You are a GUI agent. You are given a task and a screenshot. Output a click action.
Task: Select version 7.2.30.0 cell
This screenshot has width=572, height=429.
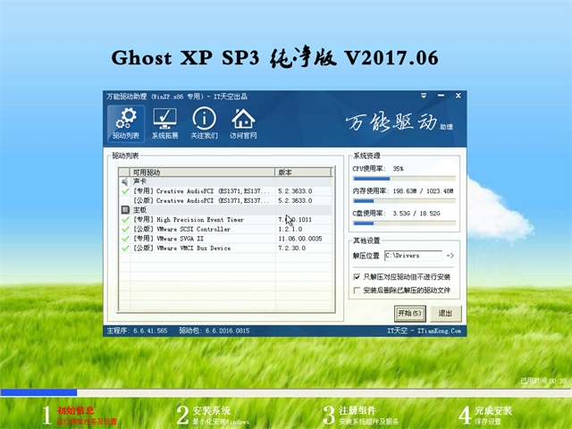tap(292, 248)
